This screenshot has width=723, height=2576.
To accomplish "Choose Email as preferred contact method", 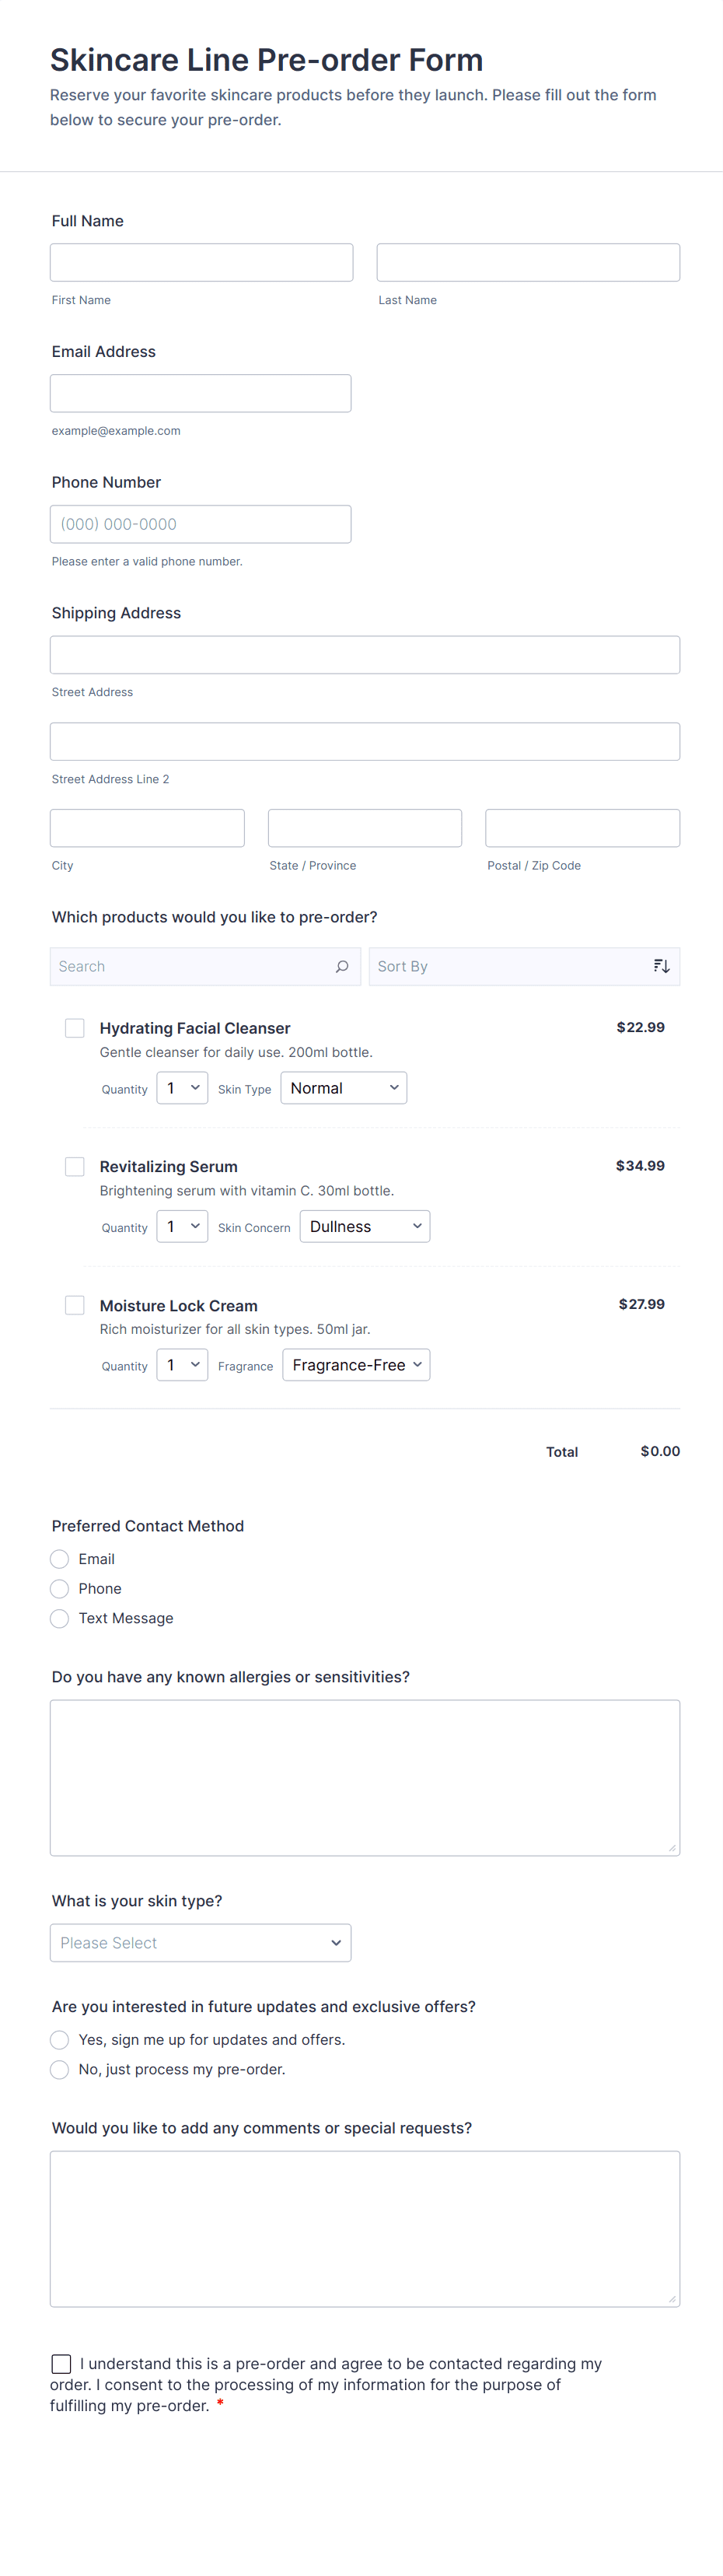I will [x=60, y=1559].
